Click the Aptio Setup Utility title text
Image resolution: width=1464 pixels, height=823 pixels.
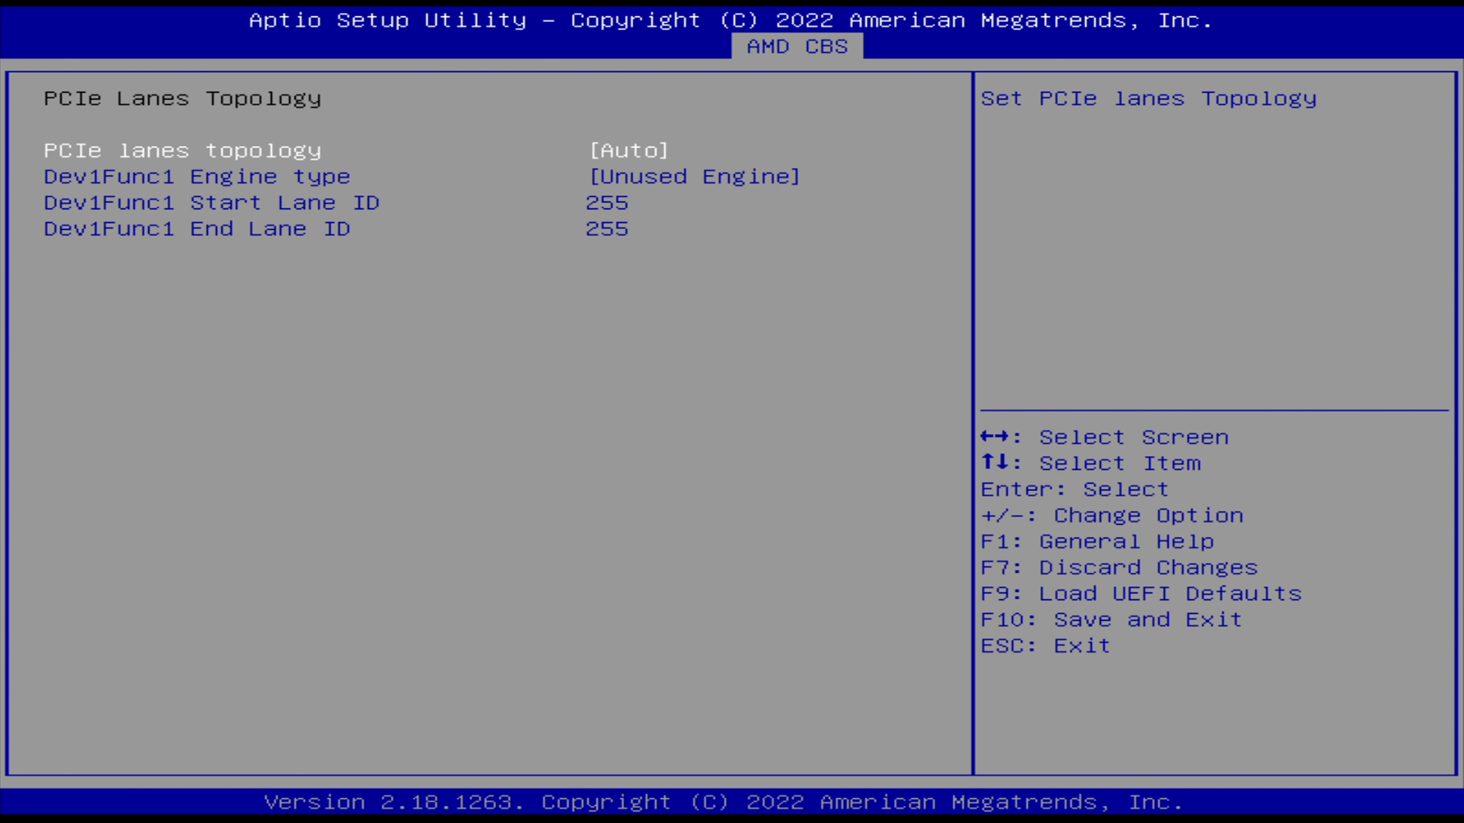(x=731, y=21)
